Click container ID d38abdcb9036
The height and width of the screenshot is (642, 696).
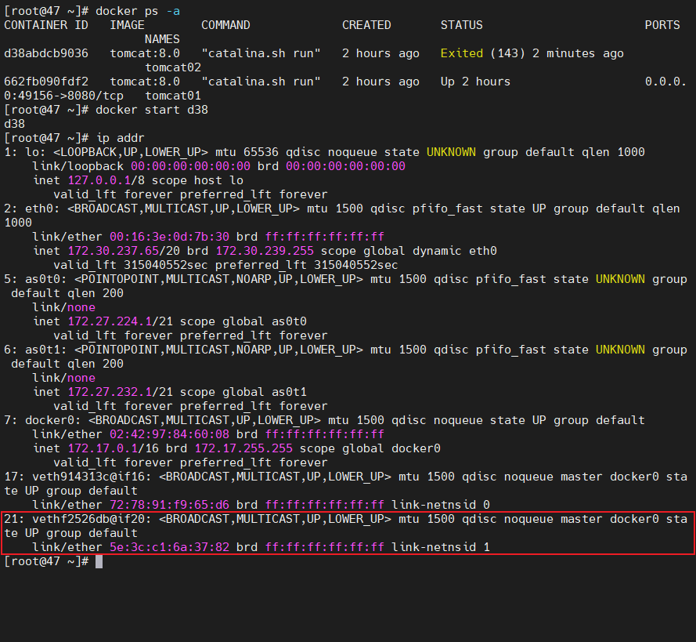tap(46, 53)
